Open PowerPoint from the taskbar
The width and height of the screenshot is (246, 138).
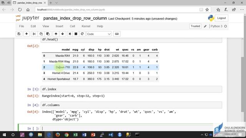[x=93, y=135]
